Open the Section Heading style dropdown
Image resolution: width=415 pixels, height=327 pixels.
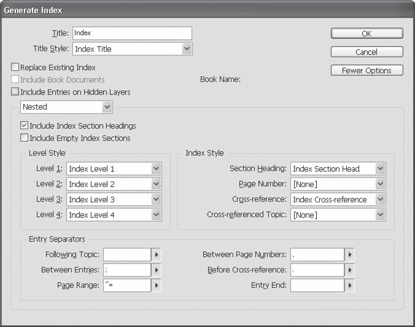point(380,168)
